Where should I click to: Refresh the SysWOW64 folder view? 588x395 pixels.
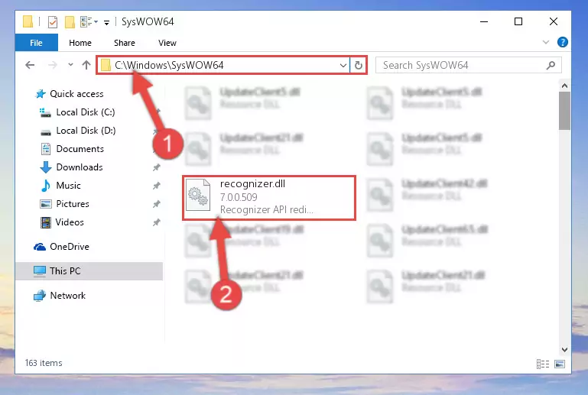(x=359, y=65)
